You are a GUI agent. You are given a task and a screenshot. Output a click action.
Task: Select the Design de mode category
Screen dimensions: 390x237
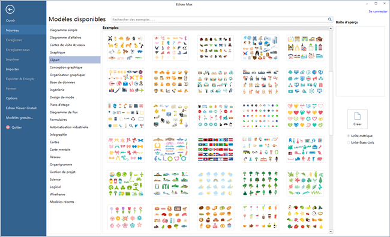click(62, 97)
